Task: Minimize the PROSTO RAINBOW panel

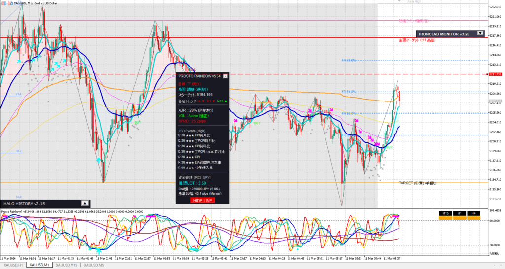Action: click(x=225, y=76)
